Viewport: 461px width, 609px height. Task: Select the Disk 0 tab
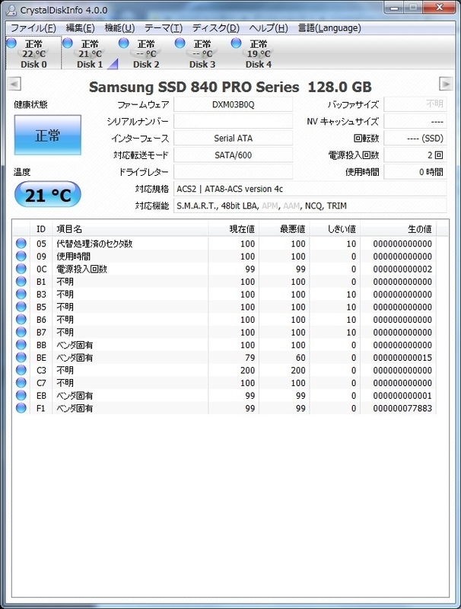click(x=33, y=53)
